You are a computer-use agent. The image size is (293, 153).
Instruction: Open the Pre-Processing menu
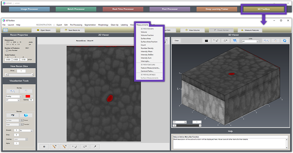pyautogui.click(x=76, y=25)
